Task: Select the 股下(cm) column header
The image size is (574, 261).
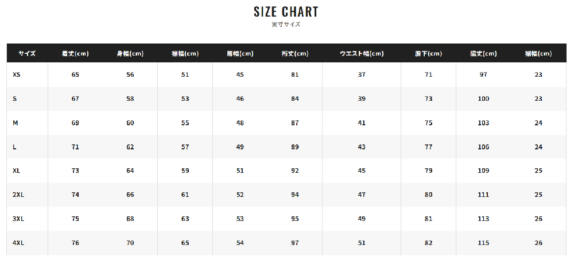Action: pos(429,54)
